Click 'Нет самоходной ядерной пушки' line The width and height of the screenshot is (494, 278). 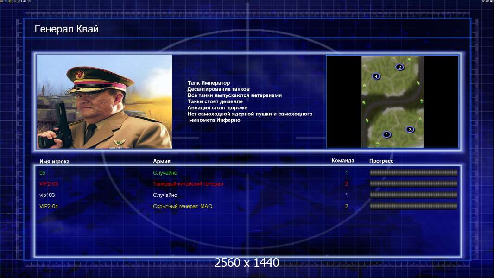tap(250, 114)
